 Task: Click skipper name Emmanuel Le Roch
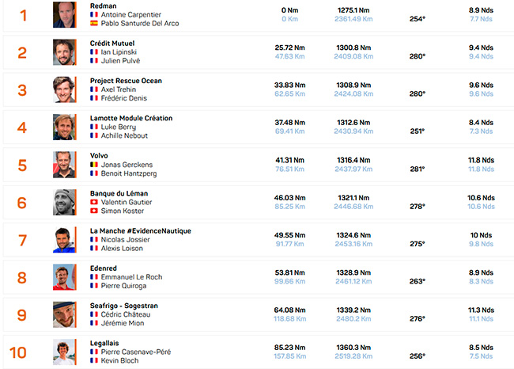click(131, 277)
